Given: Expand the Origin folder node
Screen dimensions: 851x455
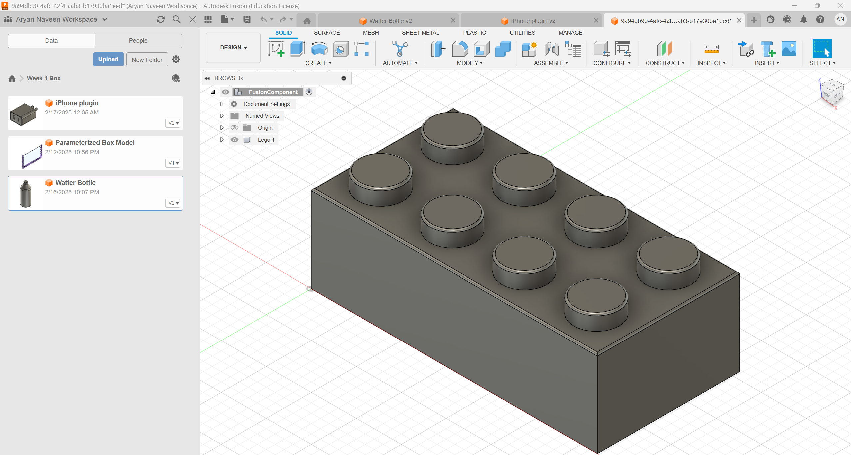Looking at the screenshot, I should pyautogui.click(x=222, y=128).
